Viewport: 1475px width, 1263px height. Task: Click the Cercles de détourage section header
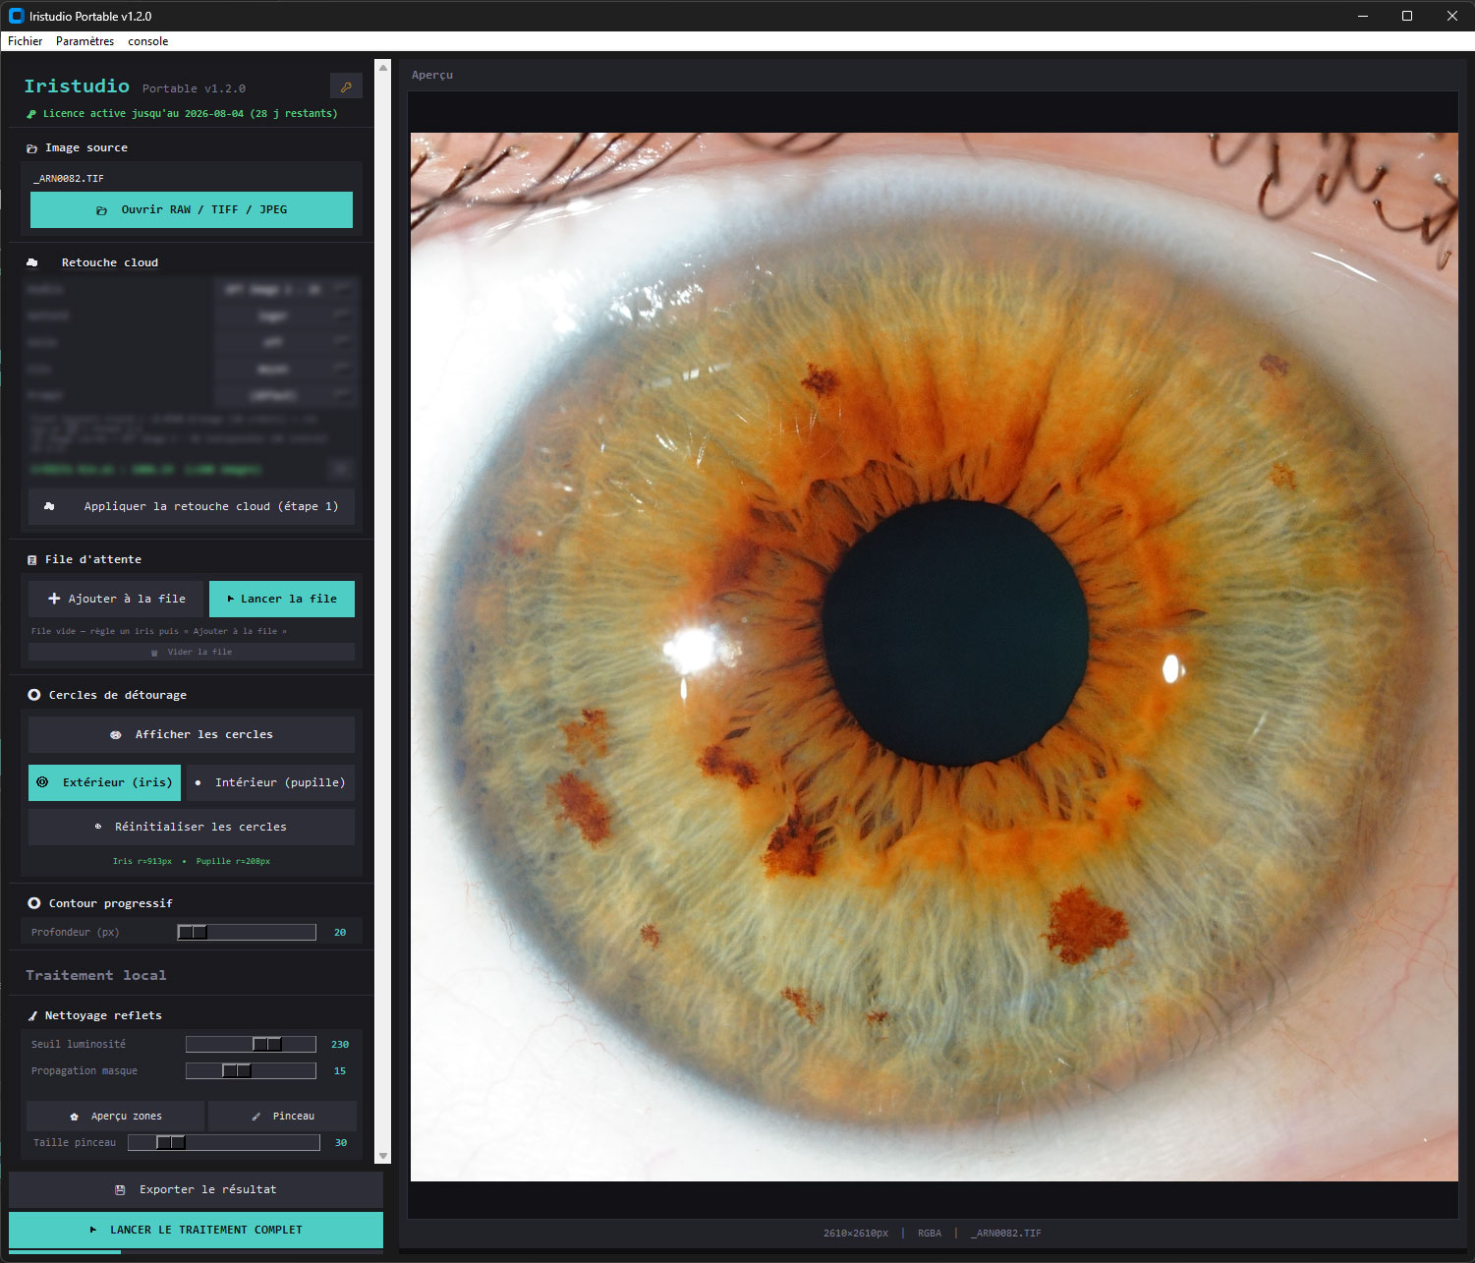118,695
